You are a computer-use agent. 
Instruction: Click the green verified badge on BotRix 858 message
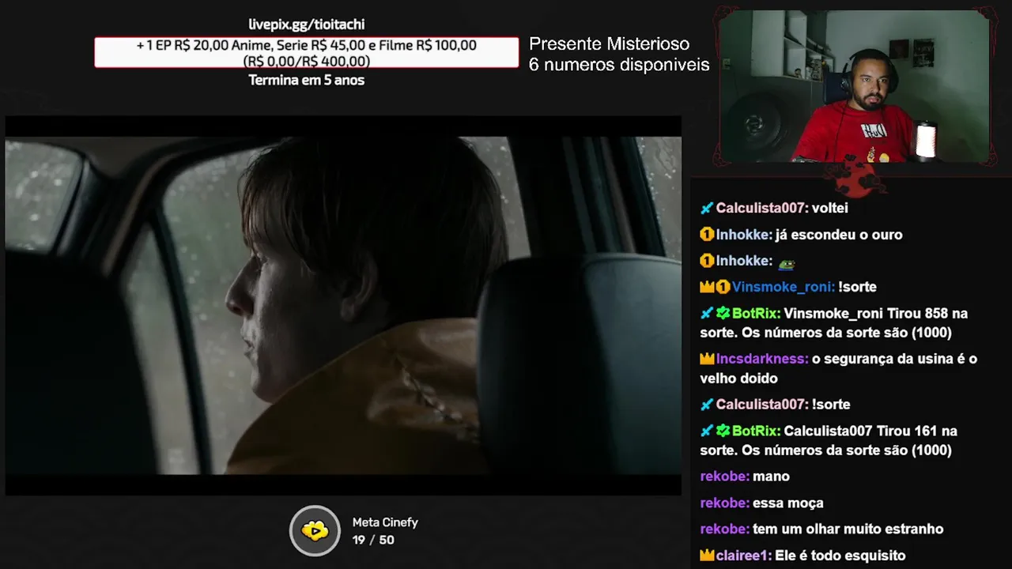point(723,314)
